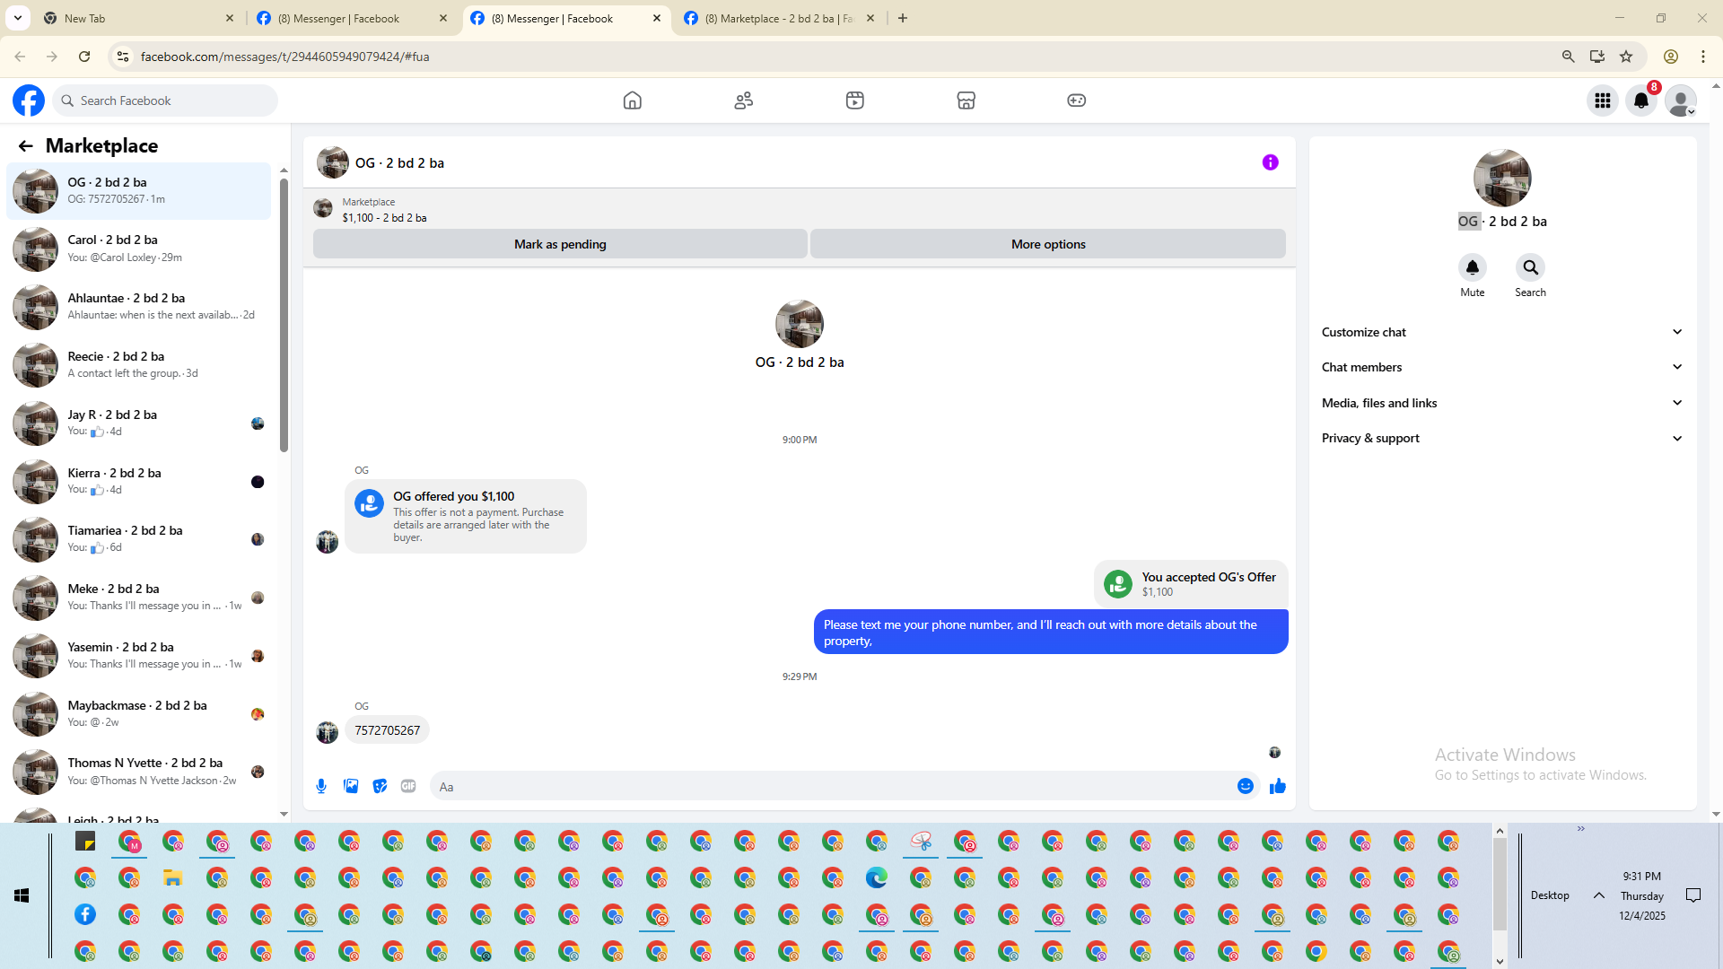1723x969 pixels.
Task: Mute this conversation
Action: point(1472,268)
